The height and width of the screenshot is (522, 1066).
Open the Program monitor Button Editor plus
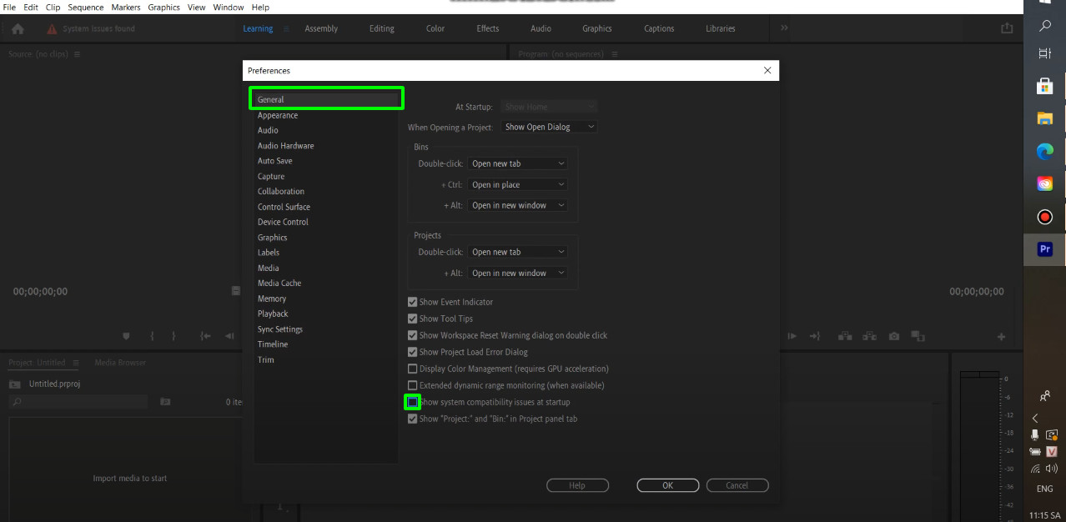tap(1002, 337)
